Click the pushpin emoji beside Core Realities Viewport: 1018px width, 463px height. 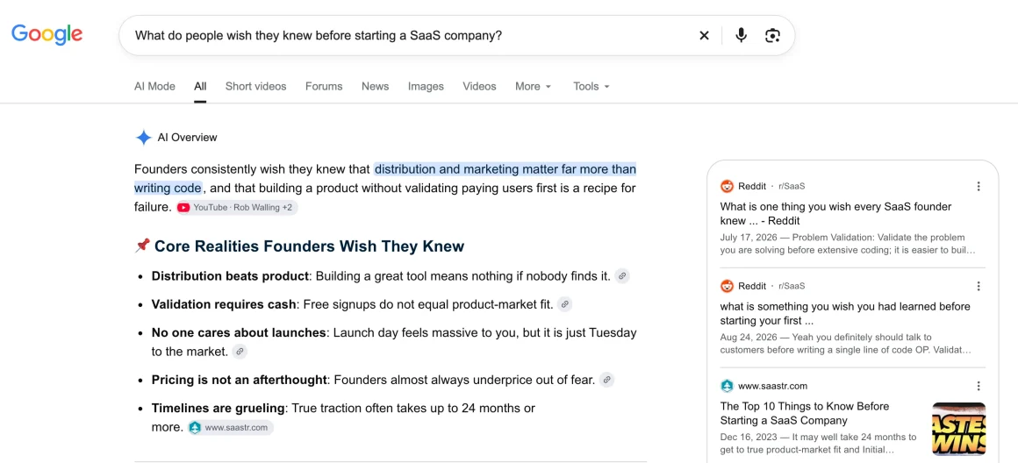pyautogui.click(x=142, y=246)
